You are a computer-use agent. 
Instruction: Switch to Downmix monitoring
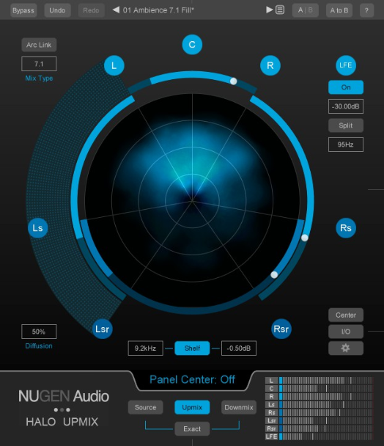(x=239, y=407)
